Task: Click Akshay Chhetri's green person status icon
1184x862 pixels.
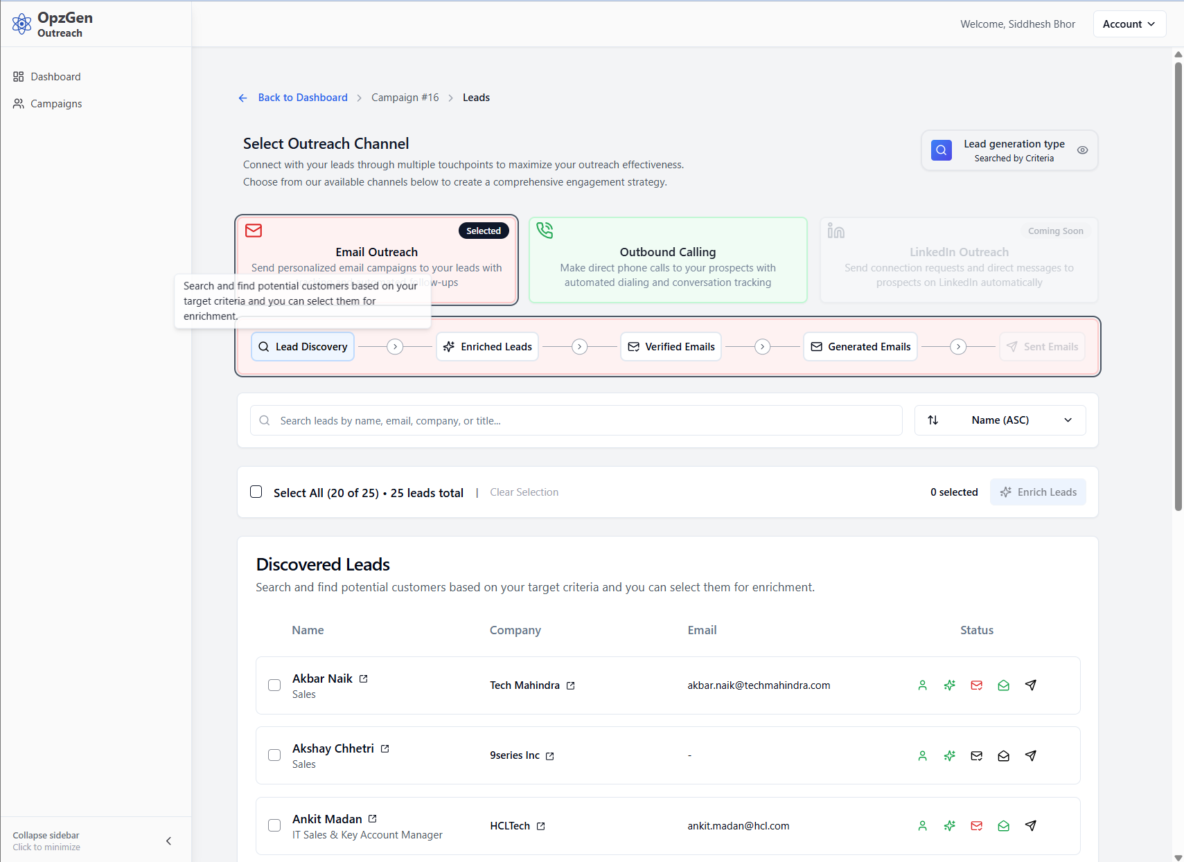Action: [x=923, y=756]
